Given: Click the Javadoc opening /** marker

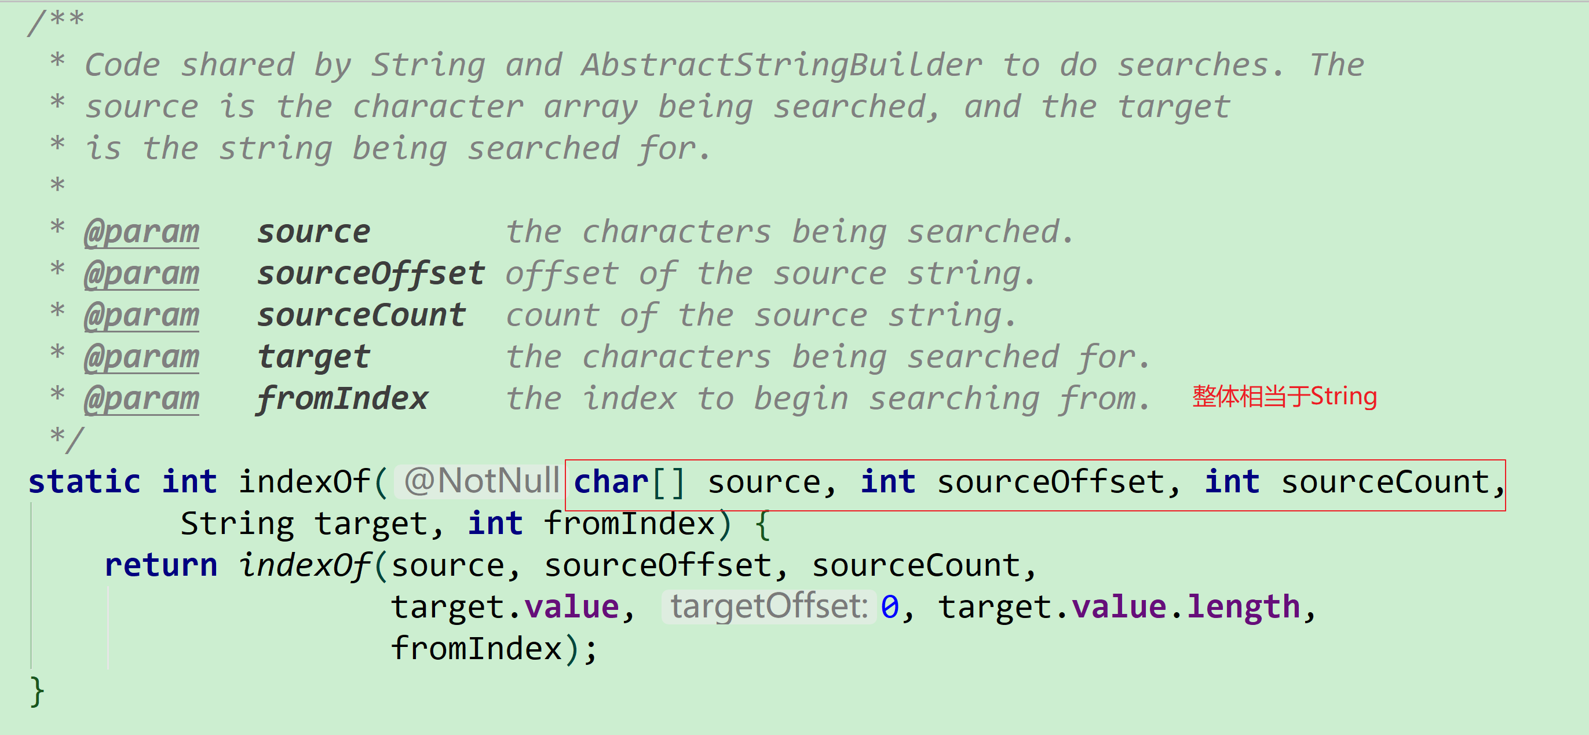Looking at the screenshot, I should (56, 21).
